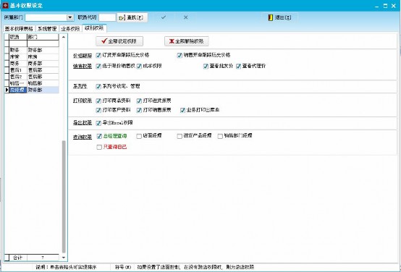401x272 pixels.
Task: Click the 退出[E] exit button
Action: (x=280, y=17)
